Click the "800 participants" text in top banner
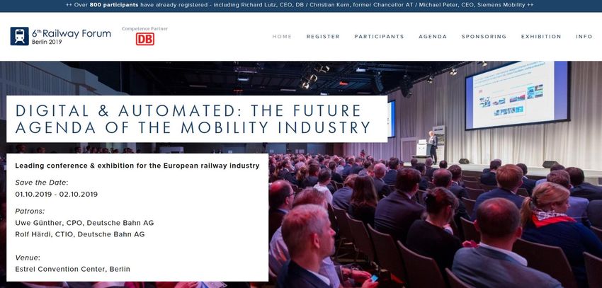 pos(114,5)
